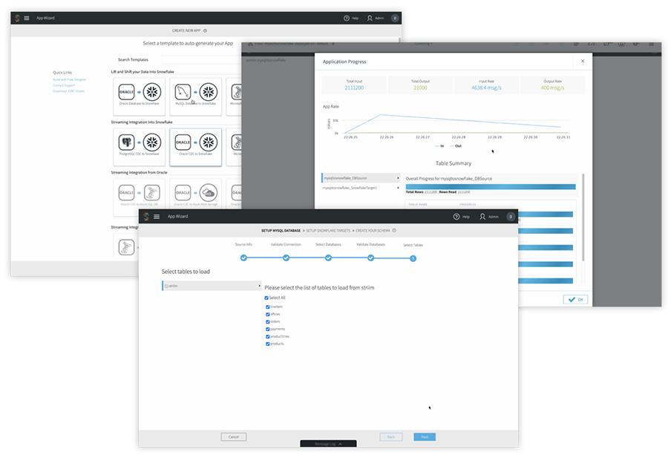Click the Table Summary vertical scrollbar

tap(583, 217)
